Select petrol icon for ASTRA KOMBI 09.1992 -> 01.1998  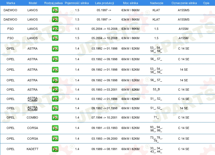click(x=55, y=108)
